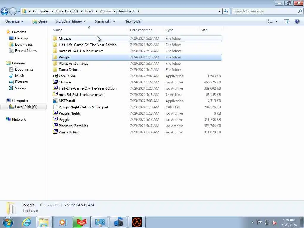
Task: Show hidden tray icons arrow
Action: coord(252,222)
